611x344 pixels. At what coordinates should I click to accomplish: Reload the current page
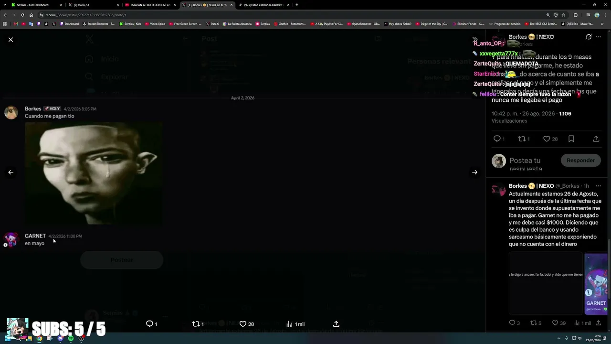click(x=22, y=15)
